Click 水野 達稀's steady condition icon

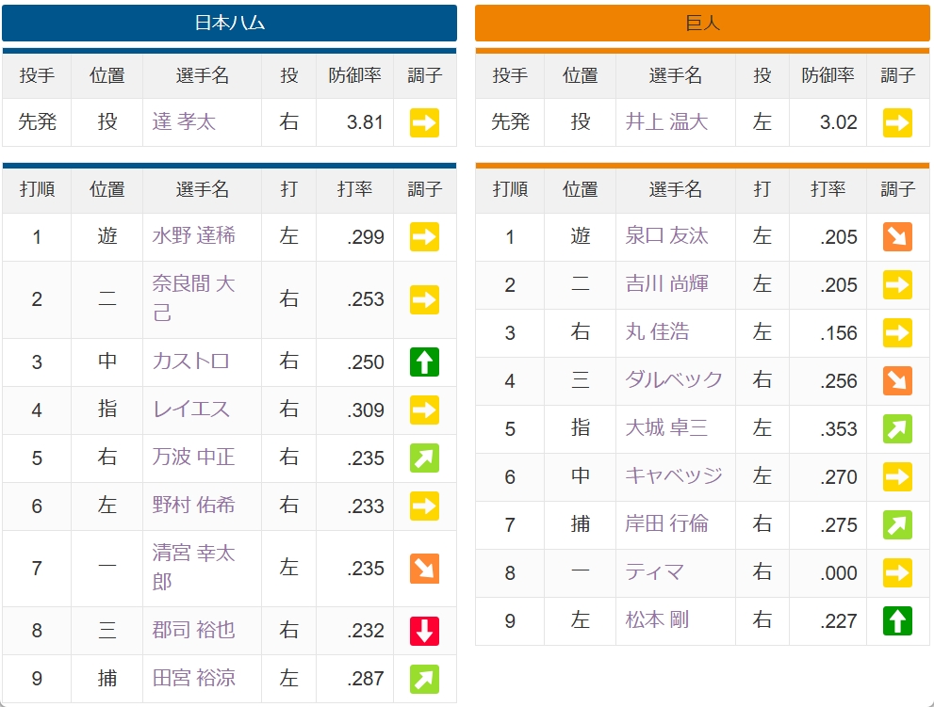(424, 237)
